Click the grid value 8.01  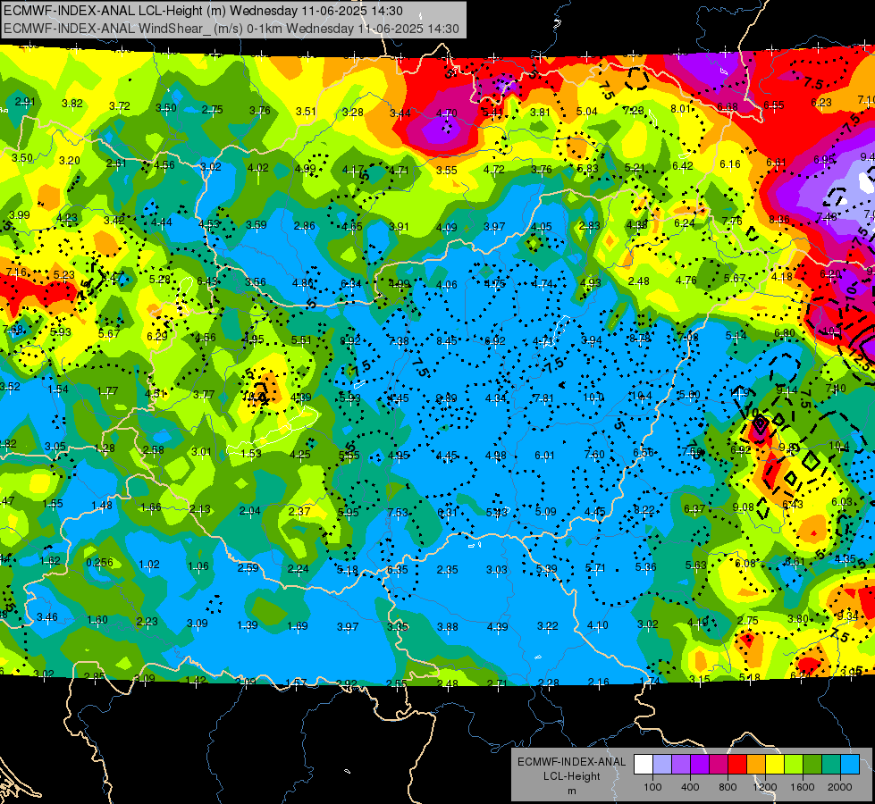pos(681,108)
